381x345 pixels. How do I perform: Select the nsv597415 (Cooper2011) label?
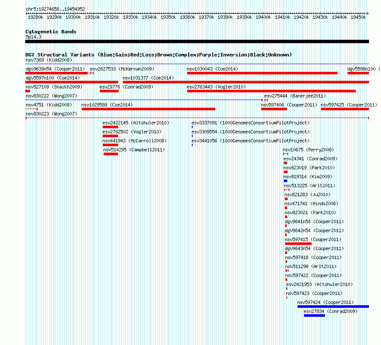[313, 239]
